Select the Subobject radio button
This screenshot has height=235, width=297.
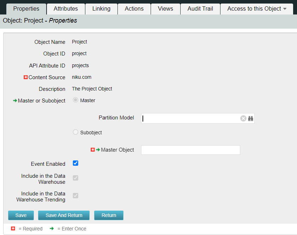tap(75, 132)
